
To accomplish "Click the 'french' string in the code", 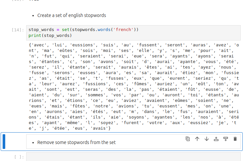I will [123, 30].
